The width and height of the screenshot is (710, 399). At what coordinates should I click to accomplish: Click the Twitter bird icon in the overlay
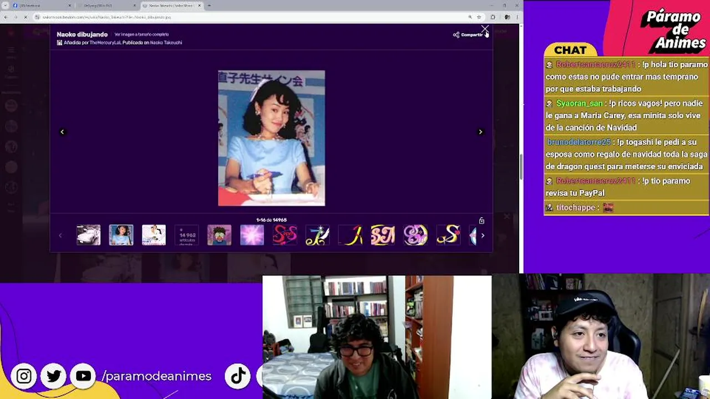(54, 376)
